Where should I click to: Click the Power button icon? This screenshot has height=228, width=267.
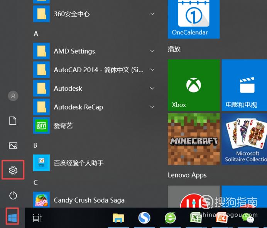click(x=13, y=195)
